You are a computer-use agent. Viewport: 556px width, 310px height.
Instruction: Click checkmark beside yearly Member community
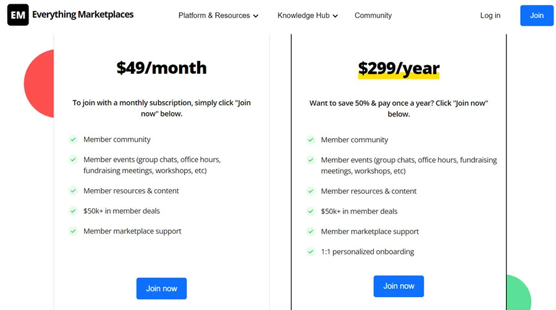point(311,140)
